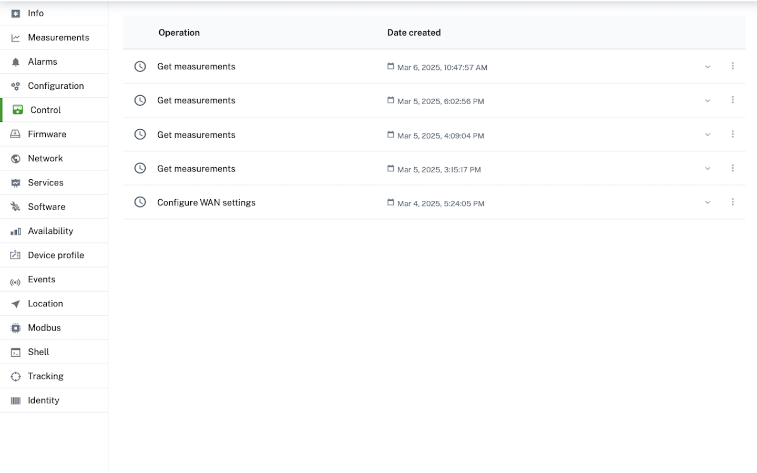
Task: Click the Date created column header
Action: 414,33
